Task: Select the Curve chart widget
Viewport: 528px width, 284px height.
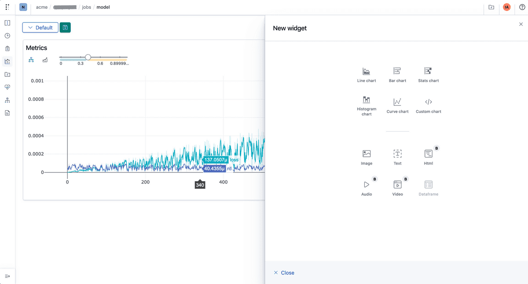Action: (x=397, y=106)
